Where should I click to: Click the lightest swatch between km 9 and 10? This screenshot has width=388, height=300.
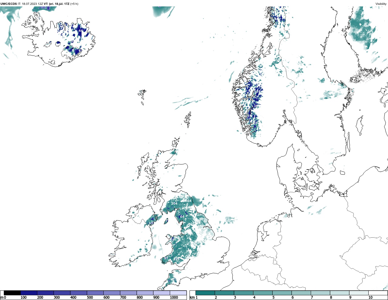tap(359, 293)
